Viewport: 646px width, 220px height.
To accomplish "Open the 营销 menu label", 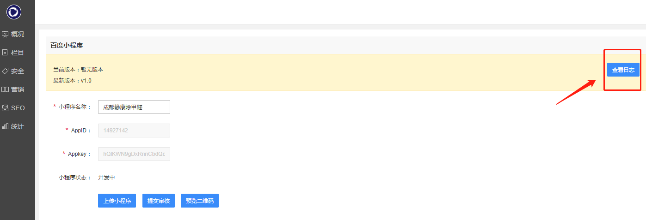I will (x=18, y=89).
